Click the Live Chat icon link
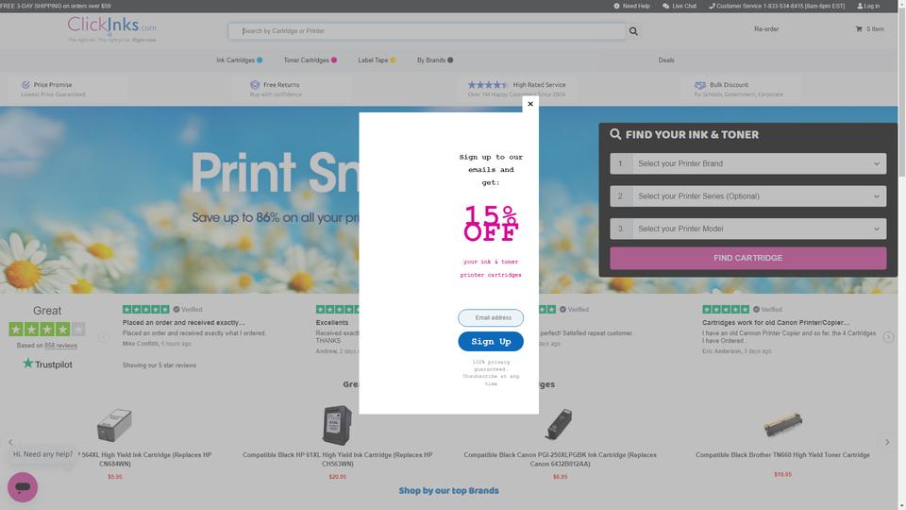 pyautogui.click(x=665, y=6)
